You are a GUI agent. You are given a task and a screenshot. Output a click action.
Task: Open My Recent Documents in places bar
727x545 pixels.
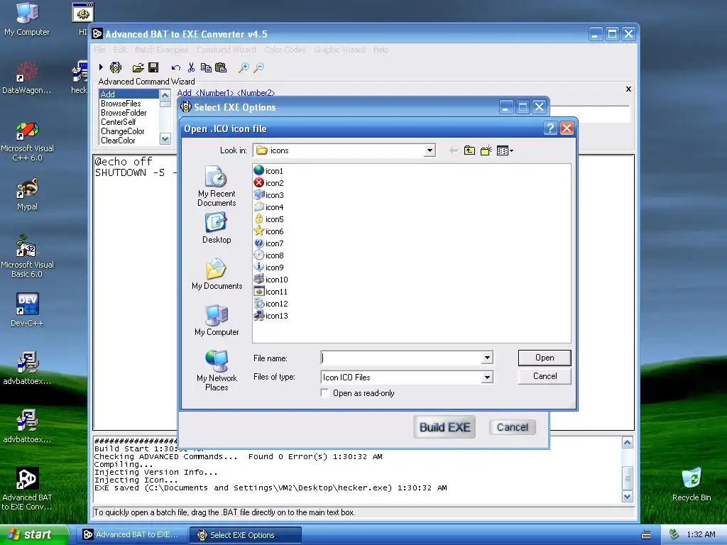[x=217, y=186]
